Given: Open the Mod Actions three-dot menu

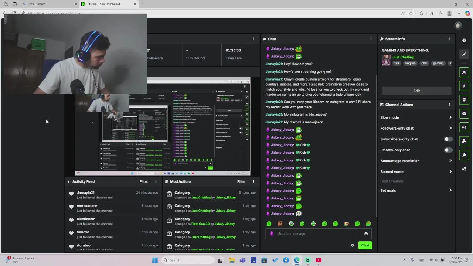Looking at the screenshot, I should click(x=253, y=181).
